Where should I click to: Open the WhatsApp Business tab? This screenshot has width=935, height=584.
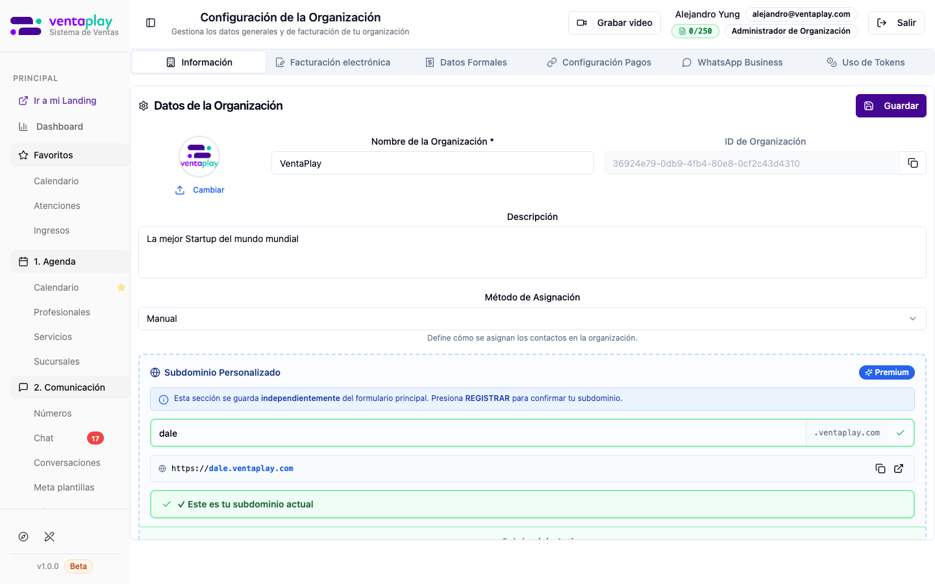pos(732,62)
